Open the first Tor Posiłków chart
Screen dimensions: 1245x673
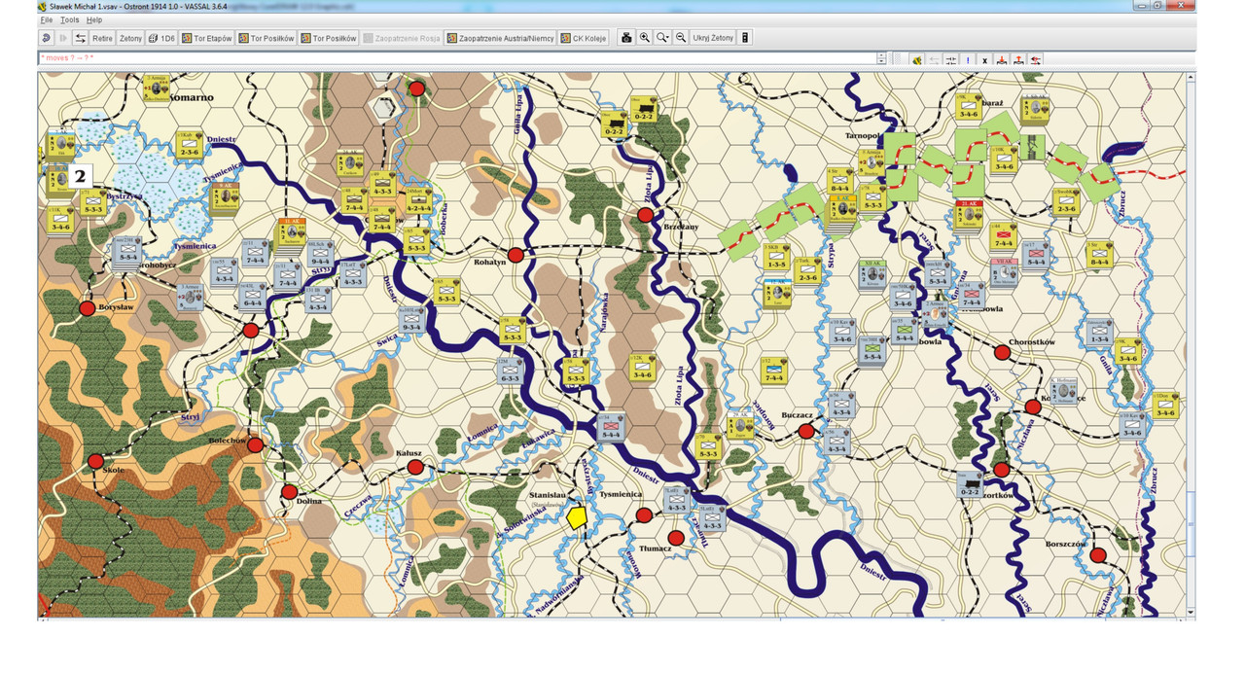(x=267, y=38)
